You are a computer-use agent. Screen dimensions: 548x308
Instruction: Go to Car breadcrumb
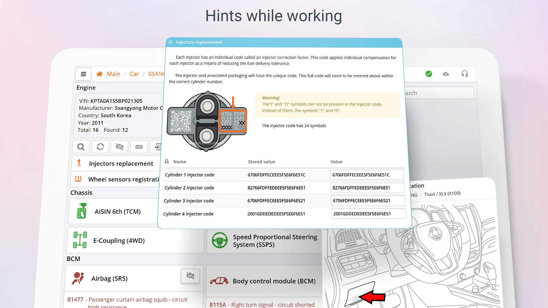134,74
